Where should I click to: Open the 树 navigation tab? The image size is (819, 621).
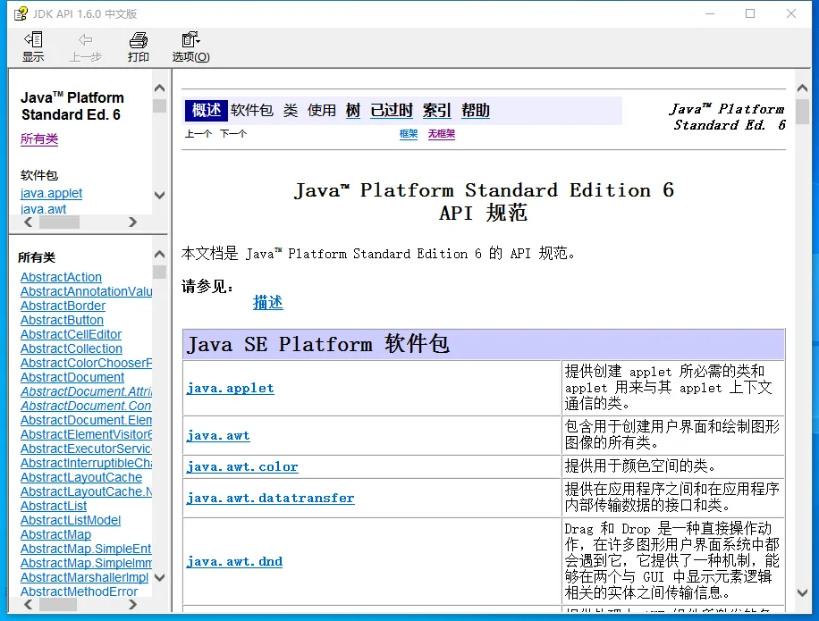[x=353, y=110]
